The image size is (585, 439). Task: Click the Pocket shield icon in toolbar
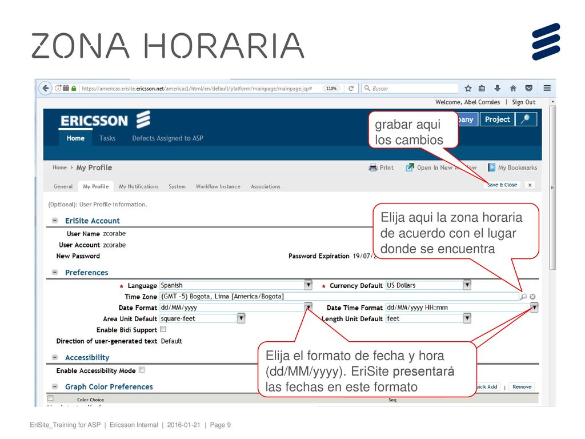tap(528, 89)
